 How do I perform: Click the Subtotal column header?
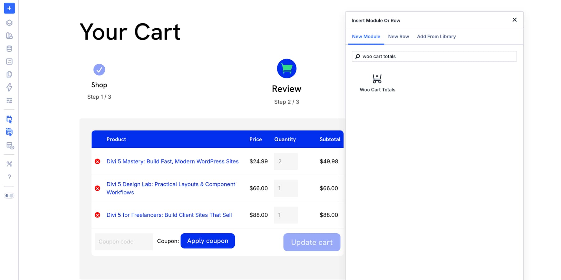pyautogui.click(x=330, y=139)
